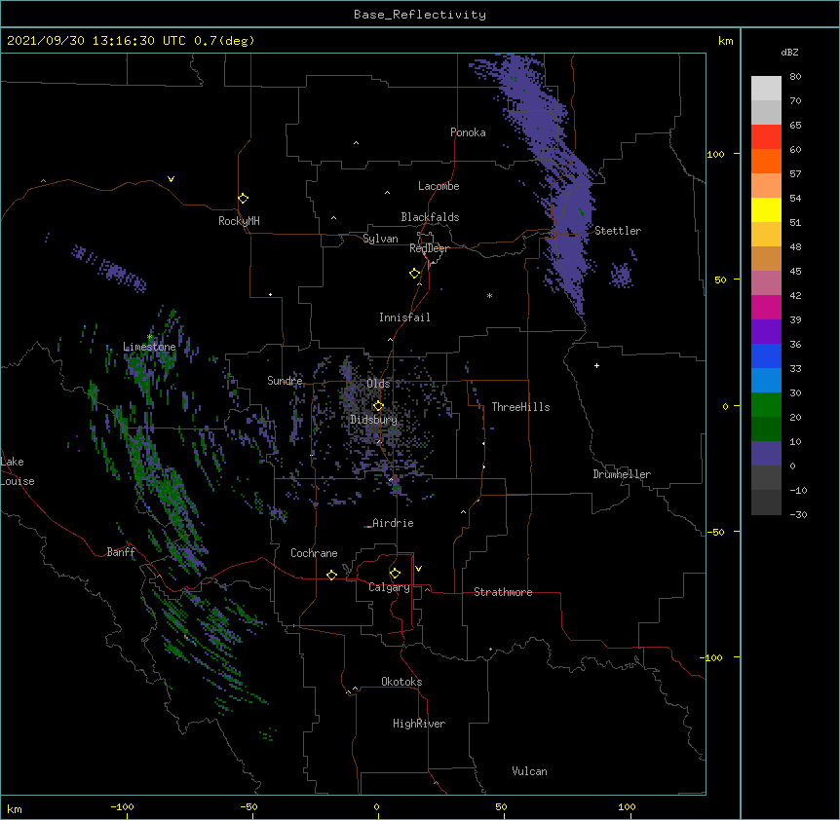
Task: Click the dBZ legend heading
Action: [x=789, y=52]
